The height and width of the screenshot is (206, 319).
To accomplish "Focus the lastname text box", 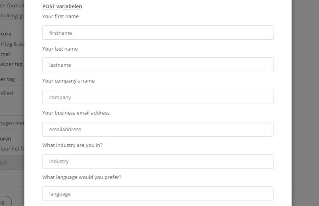I will coord(158,65).
